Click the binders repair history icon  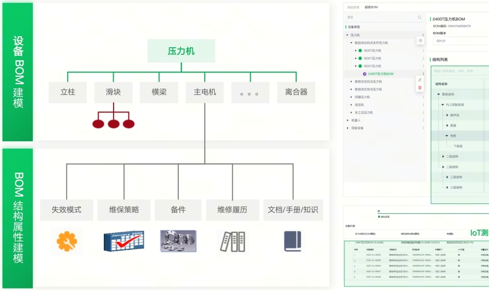pos(232,241)
